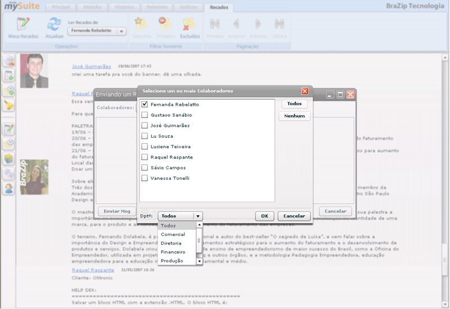Check the Gustavo Sanábio checkbox
The image size is (450, 309).
point(145,115)
